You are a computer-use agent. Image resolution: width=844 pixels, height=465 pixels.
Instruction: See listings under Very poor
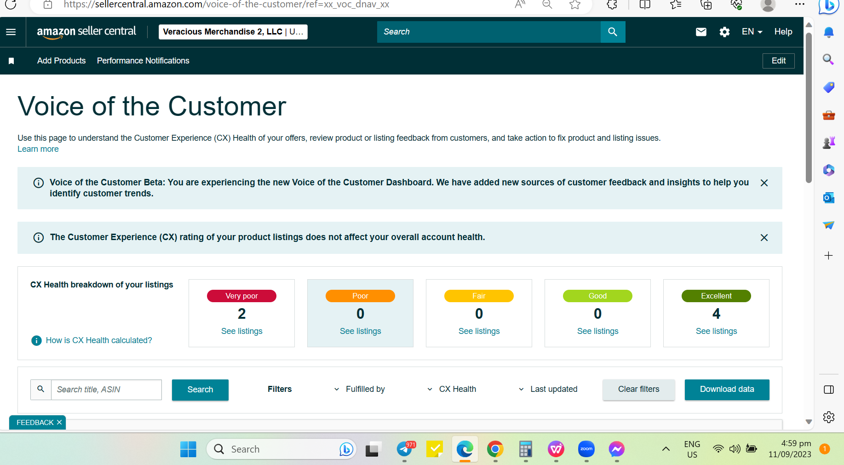(241, 331)
